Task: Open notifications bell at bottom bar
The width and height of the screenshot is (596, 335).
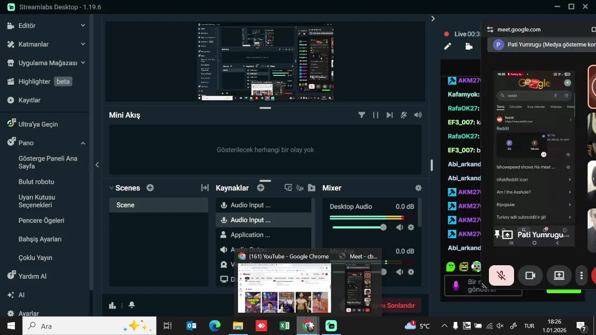Action: coord(132,305)
